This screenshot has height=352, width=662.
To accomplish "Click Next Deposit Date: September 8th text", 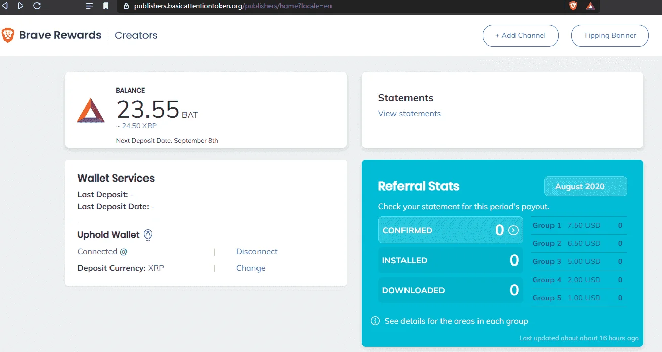I will coord(167,141).
